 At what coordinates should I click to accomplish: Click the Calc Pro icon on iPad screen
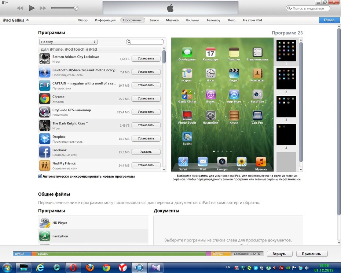(257, 116)
